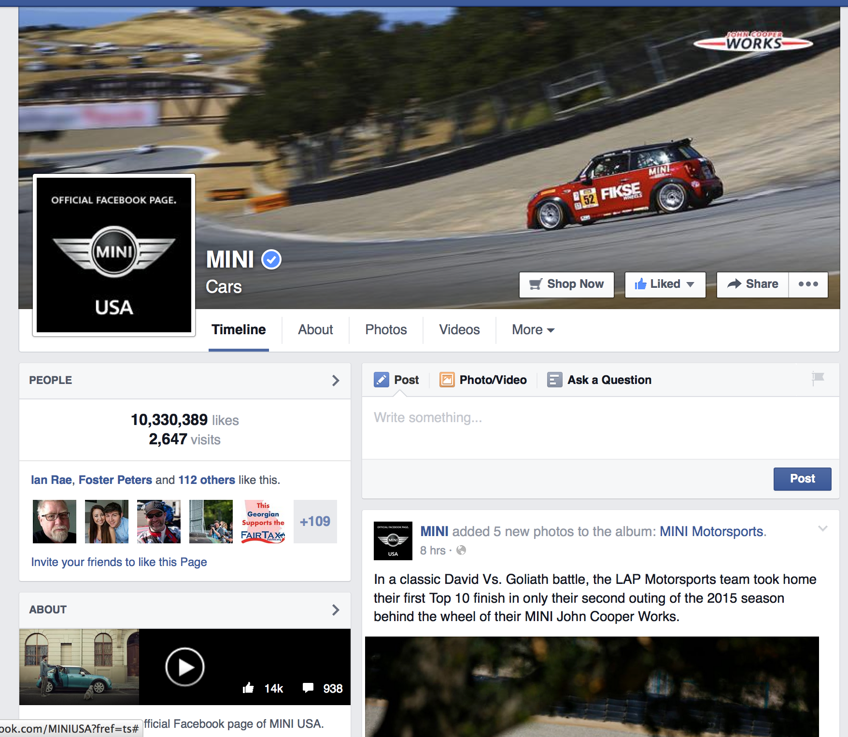Click the 10,330,389 likes count
Viewport: 848px width, 737px height.
[184, 420]
